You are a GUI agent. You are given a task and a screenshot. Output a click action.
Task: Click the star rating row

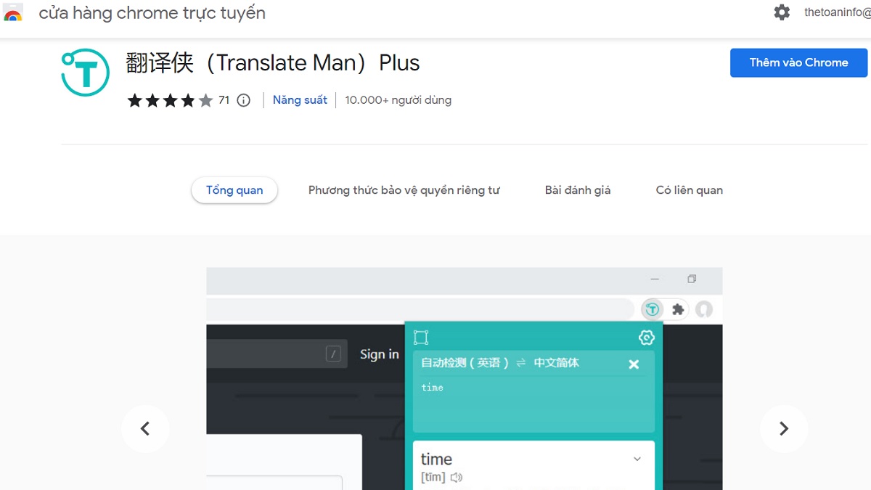pos(170,100)
